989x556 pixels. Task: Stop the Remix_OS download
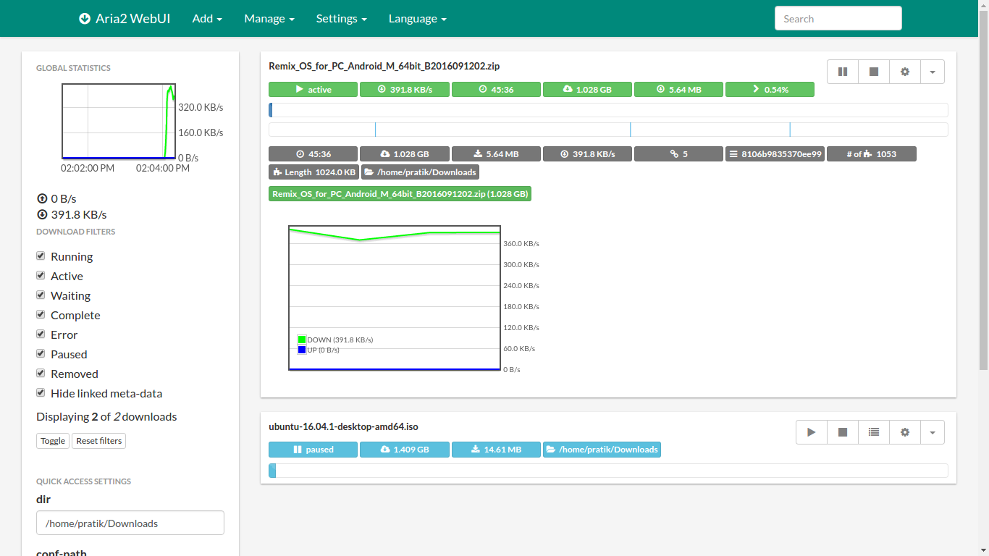[874, 72]
